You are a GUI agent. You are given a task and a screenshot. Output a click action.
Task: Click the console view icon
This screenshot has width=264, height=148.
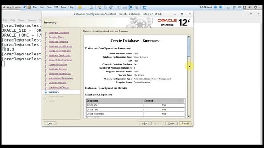coord(144,7)
